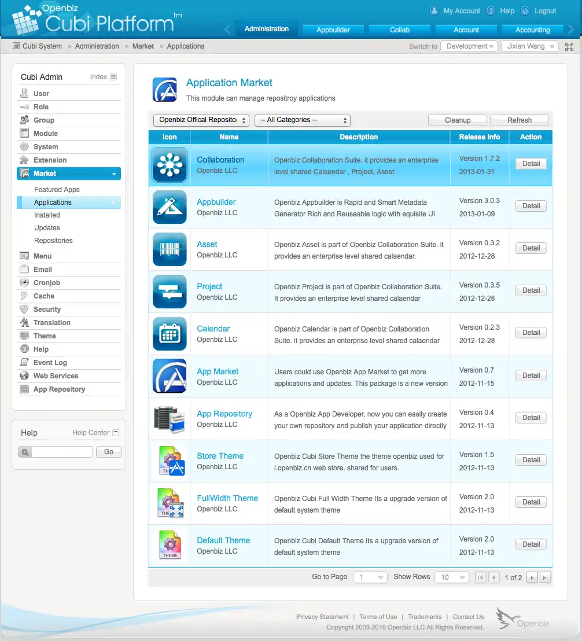Image resolution: width=582 pixels, height=641 pixels.
Task: Click the Asset barcode icon
Action: (170, 249)
